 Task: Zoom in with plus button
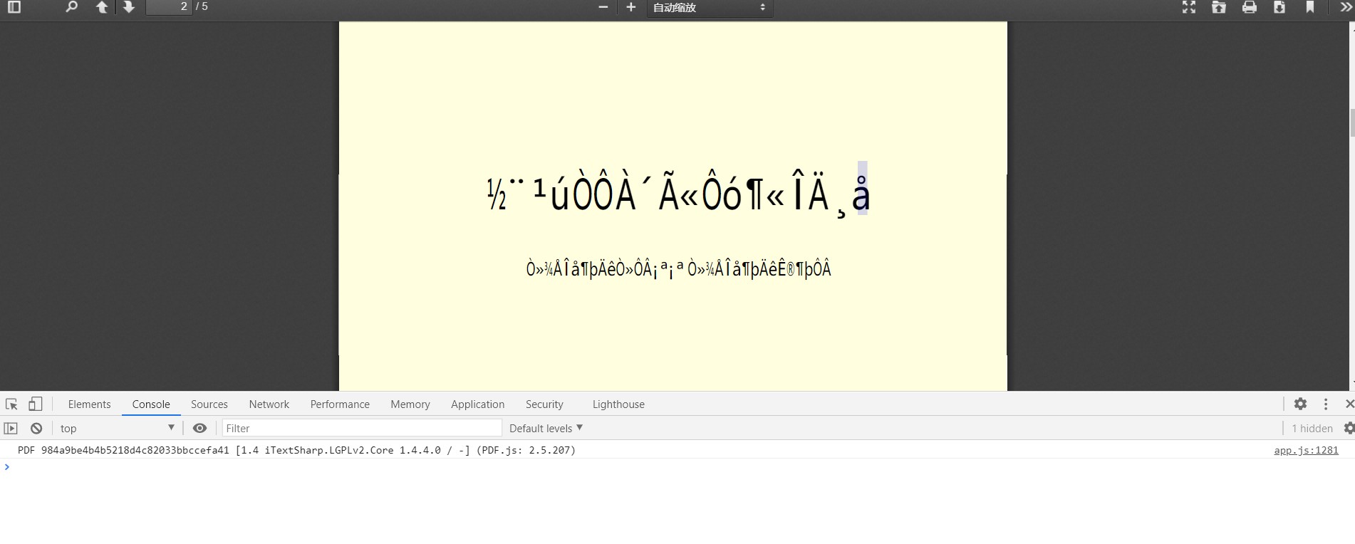coord(630,7)
